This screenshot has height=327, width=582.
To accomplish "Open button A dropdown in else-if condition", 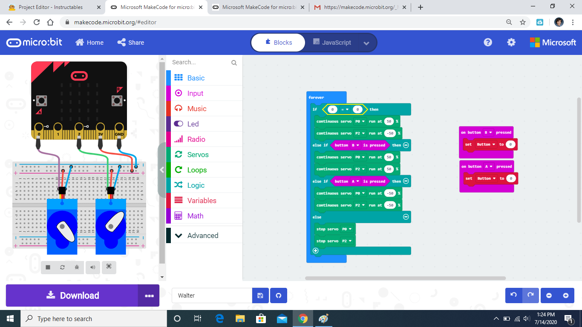I will point(355,181).
